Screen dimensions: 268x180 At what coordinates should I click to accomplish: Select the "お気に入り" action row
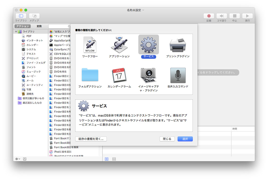click(60, 32)
